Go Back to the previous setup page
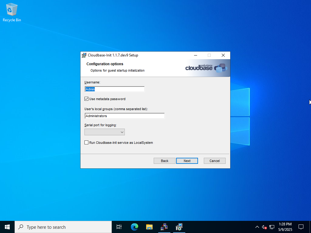 [165, 161]
